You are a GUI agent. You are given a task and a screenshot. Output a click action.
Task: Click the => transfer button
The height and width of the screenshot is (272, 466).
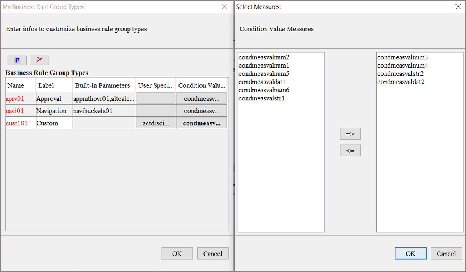pos(349,133)
